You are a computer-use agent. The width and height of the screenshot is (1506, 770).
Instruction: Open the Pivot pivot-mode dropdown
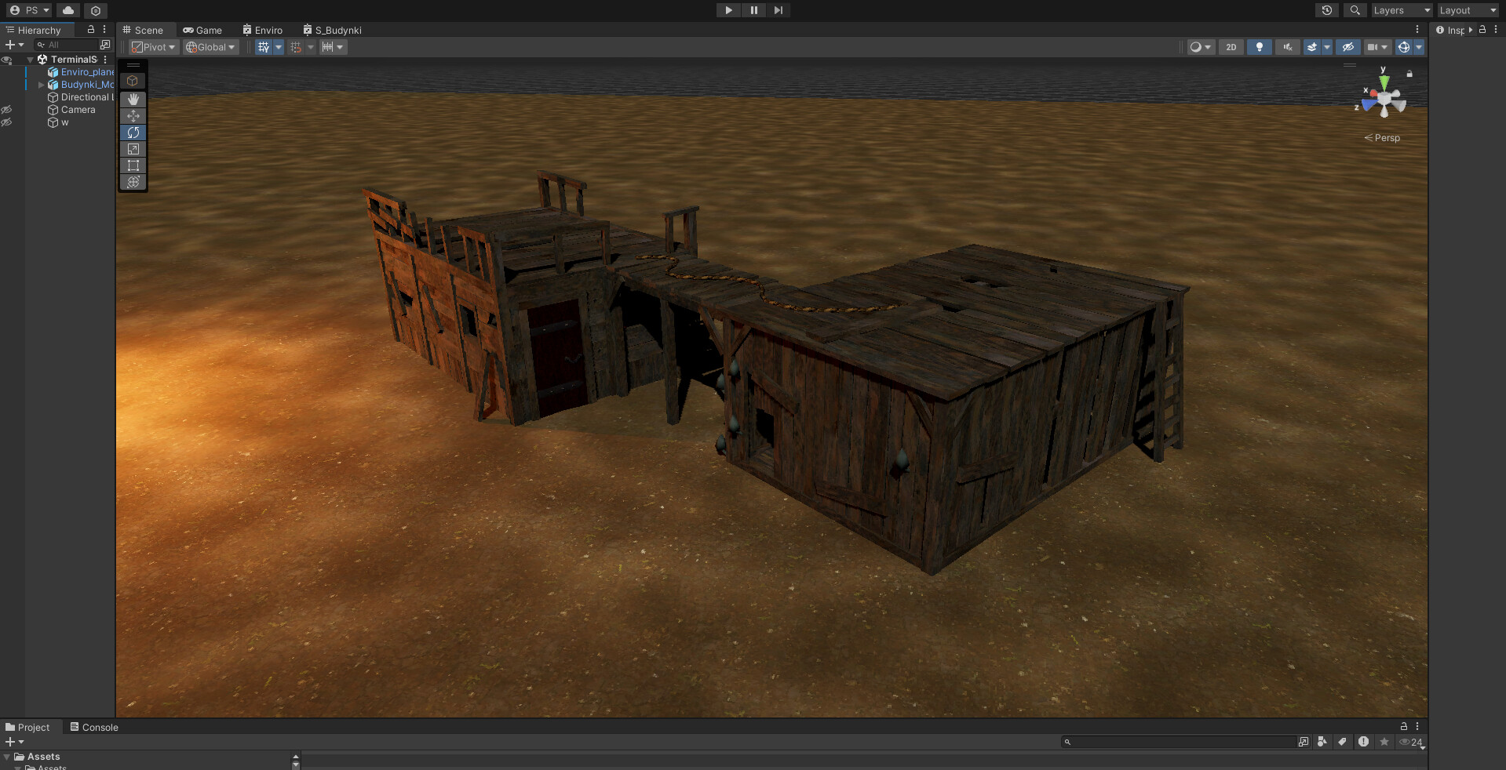pos(153,47)
